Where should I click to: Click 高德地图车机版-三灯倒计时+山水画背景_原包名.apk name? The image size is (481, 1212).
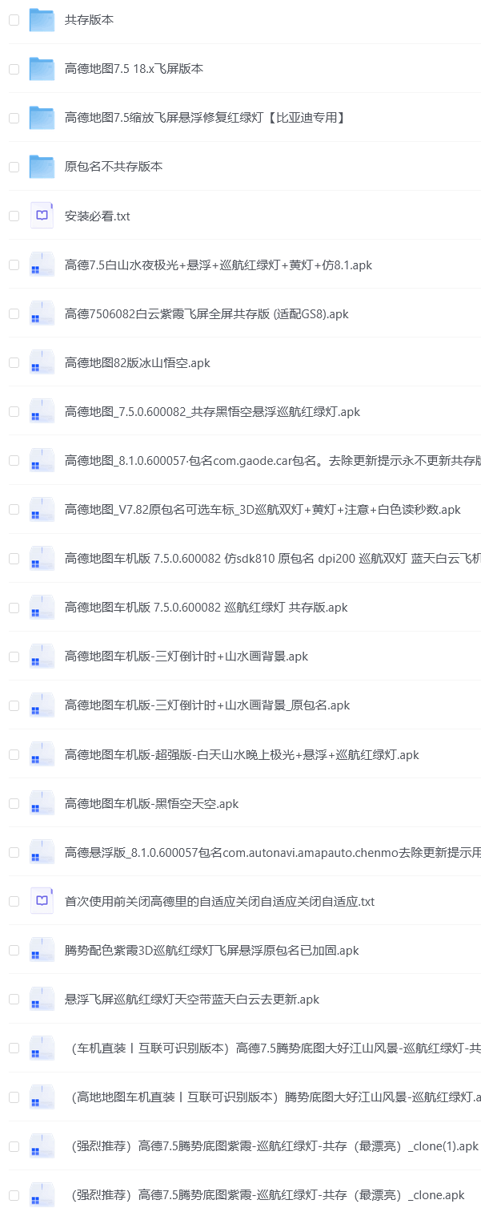[x=206, y=705]
